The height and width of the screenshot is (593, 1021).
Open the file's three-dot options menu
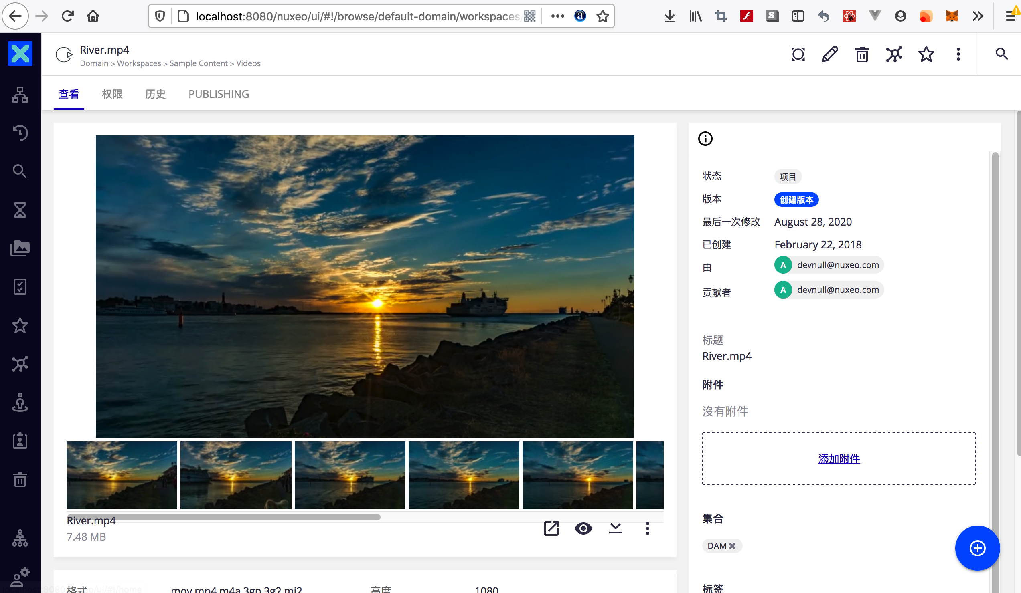point(647,528)
